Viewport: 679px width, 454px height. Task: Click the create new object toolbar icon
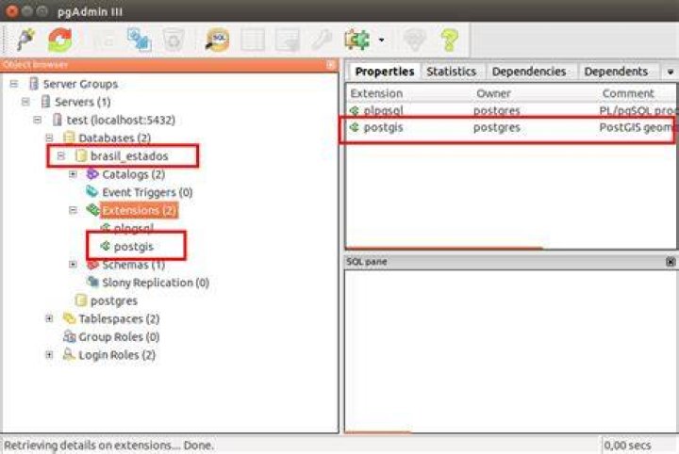click(x=139, y=40)
